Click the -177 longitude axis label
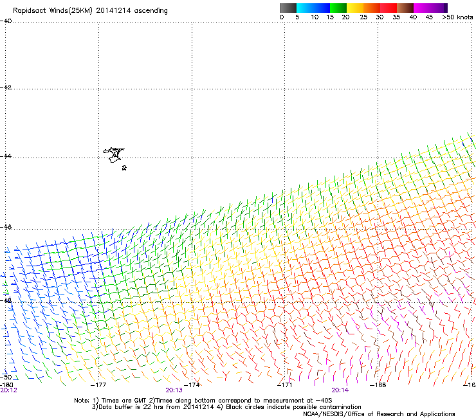The image size is (476, 418). [98, 385]
